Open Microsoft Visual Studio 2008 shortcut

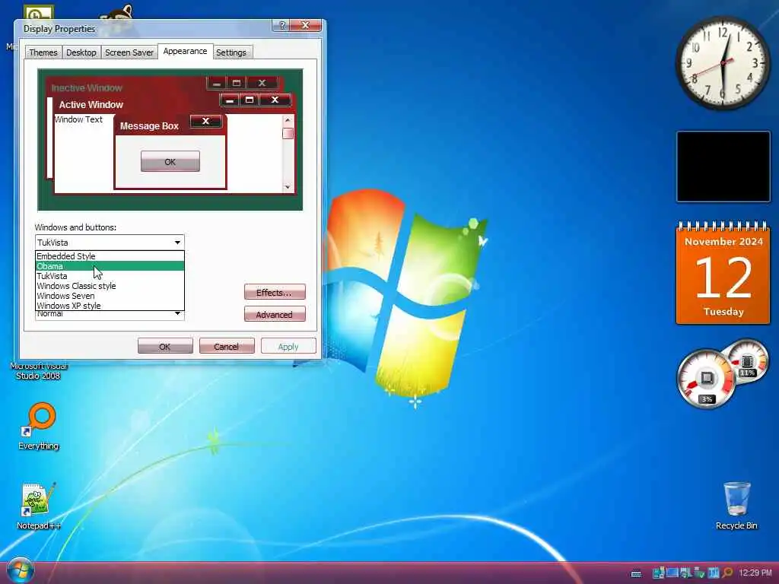(38, 371)
